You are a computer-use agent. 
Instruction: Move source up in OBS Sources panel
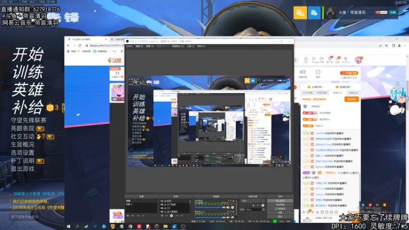(x=177, y=216)
